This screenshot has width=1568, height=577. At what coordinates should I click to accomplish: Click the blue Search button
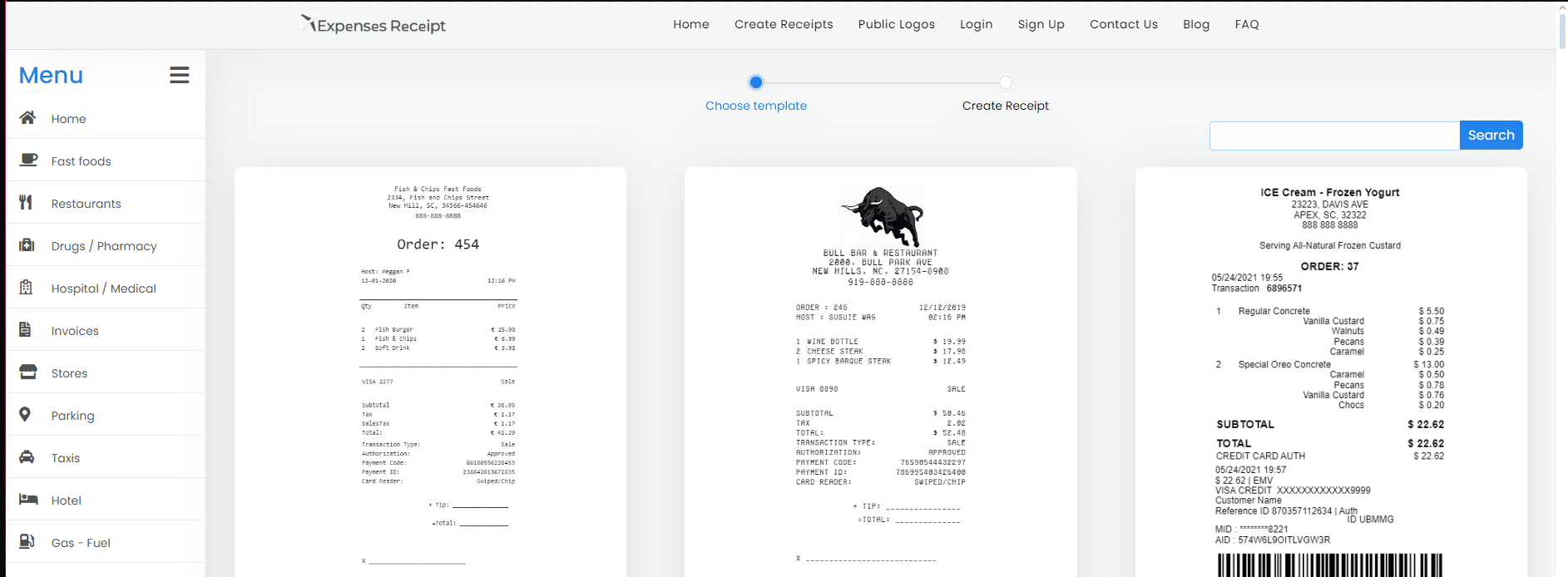[1491, 135]
